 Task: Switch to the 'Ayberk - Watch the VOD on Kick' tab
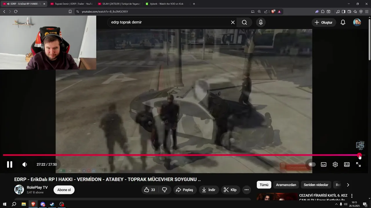click(x=167, y=4)
